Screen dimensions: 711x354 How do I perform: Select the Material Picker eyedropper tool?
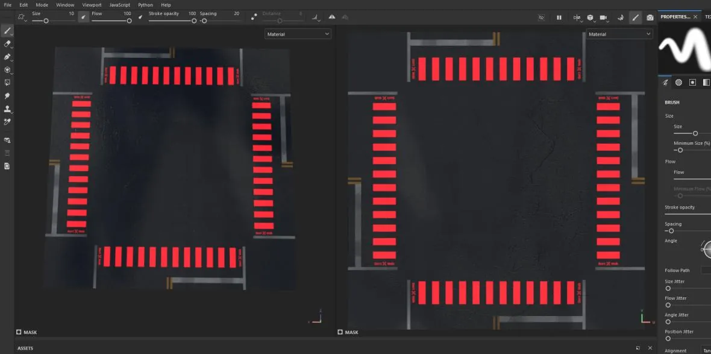point(7,122)
